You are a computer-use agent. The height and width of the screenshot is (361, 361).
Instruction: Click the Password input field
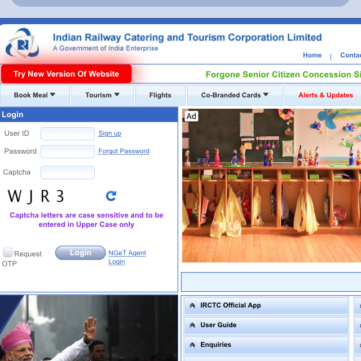pyautogui.click(x=68, y=151)
